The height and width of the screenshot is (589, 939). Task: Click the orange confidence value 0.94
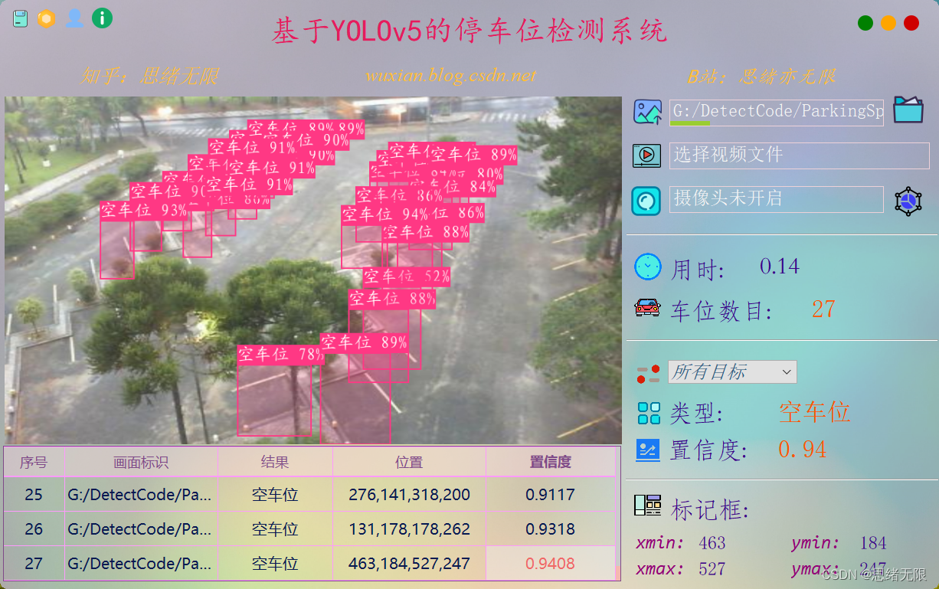(x=803, y=449)
